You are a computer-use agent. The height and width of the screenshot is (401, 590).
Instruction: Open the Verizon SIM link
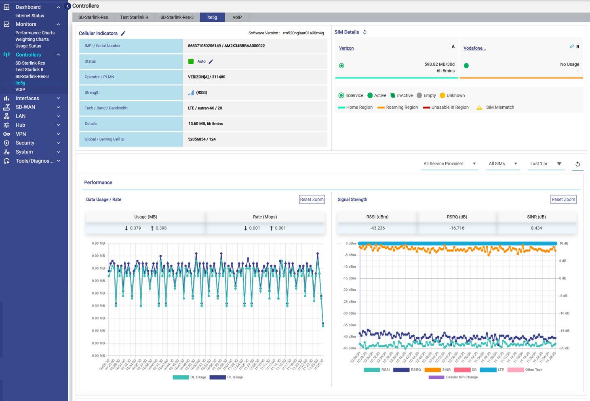[x=346, y=48]
